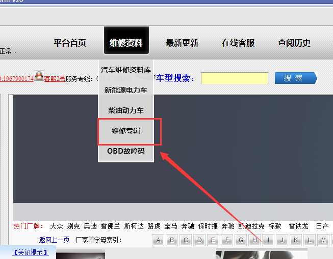The width and height of the screenshot is (333, 259).
Task: Select hot brand 雪佛兰
Action: pyautogui.click(x=110, y=226)
